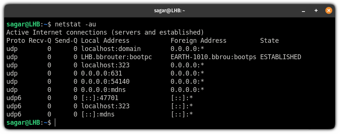Click the 'Send-Q' column header

click(66, 41)
